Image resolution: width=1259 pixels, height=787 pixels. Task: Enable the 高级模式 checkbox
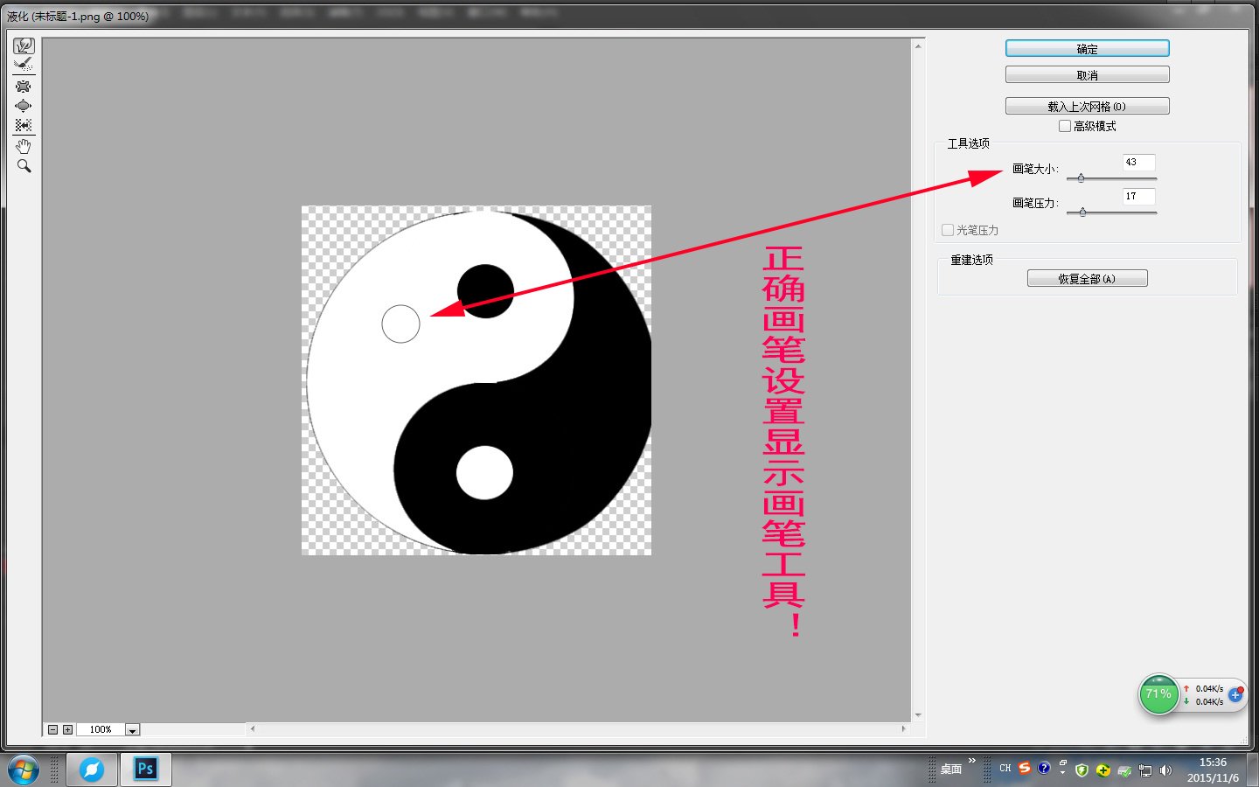tap(1065, 126)
